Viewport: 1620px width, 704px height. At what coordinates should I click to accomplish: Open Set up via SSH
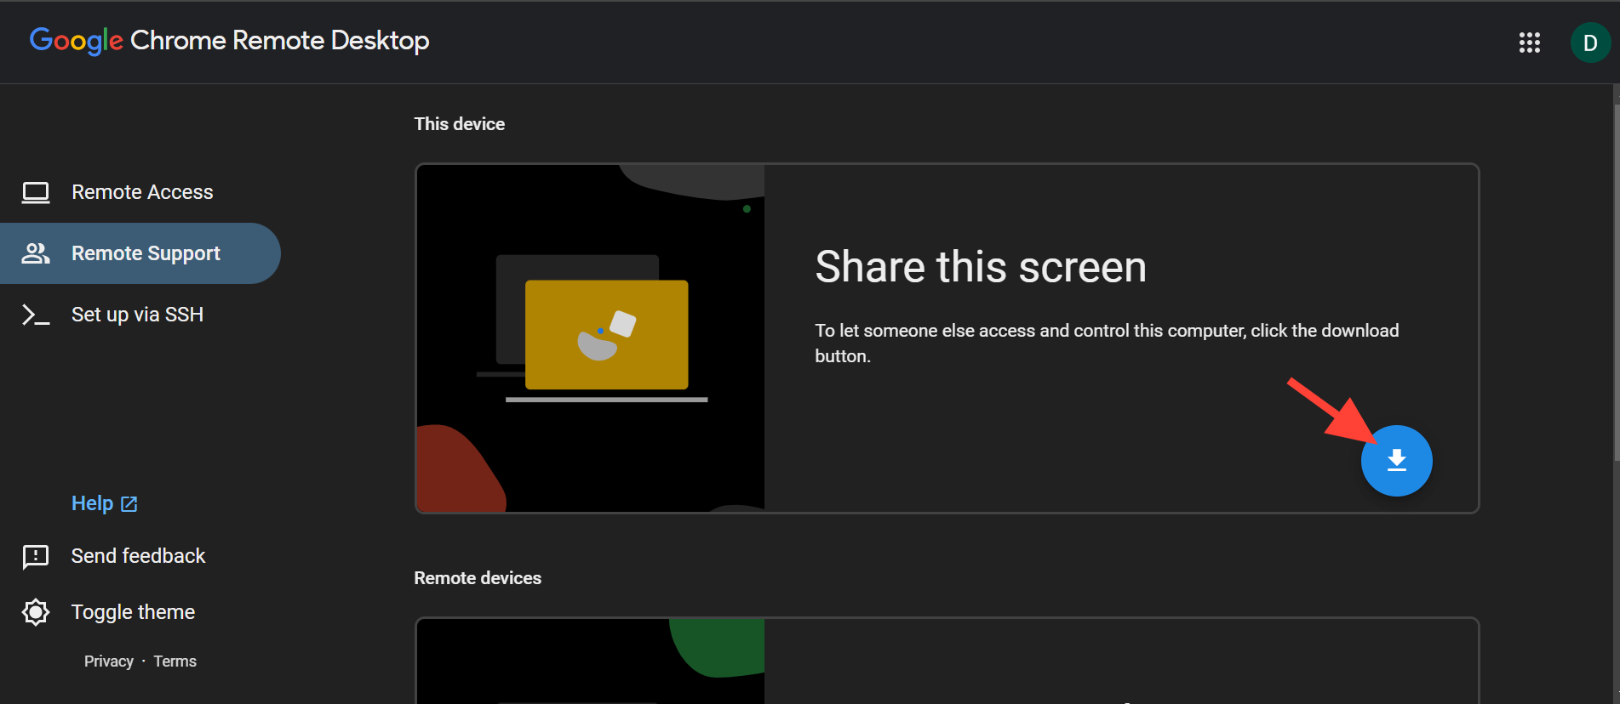coord(140,315)
